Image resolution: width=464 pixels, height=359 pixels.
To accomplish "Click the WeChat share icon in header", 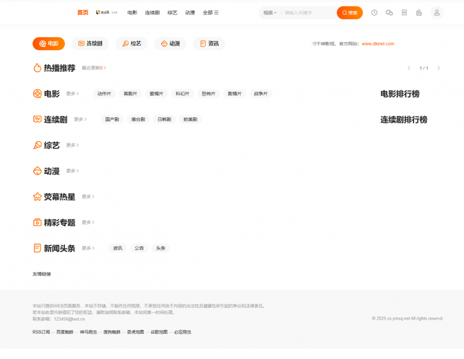I will [389, 12].
